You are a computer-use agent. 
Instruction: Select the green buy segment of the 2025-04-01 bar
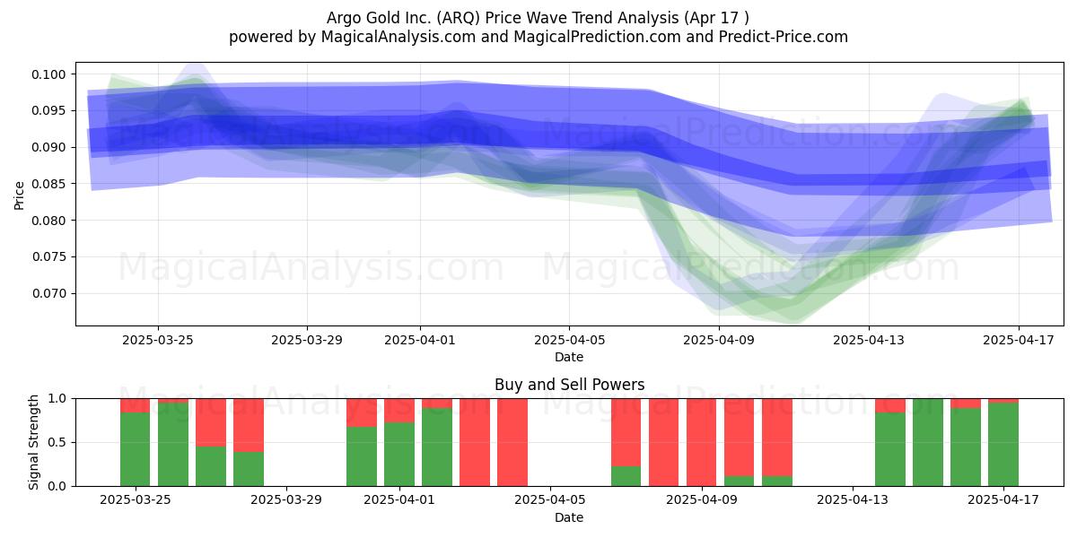[398, 454]
